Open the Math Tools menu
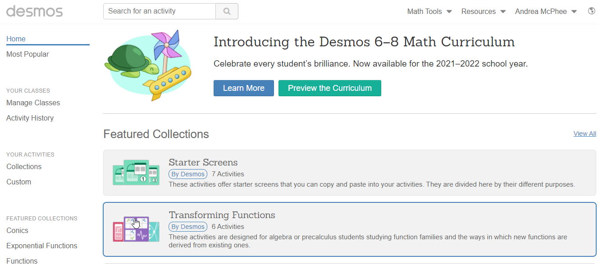 tap(428, 11)
